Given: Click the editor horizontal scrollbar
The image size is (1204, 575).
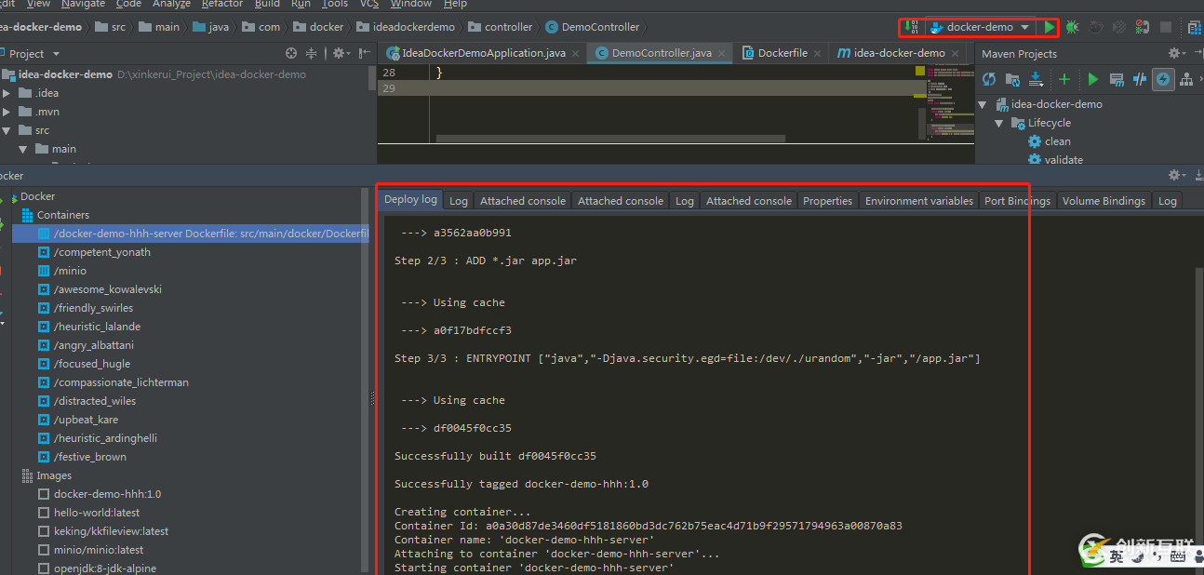Looking at the screenshot, I should click(610, 139).
